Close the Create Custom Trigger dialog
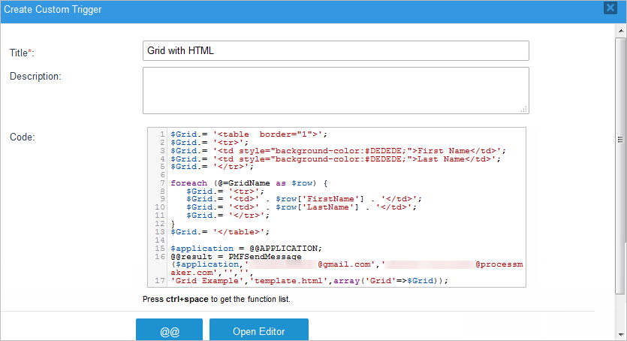 [x=610, y=8]
